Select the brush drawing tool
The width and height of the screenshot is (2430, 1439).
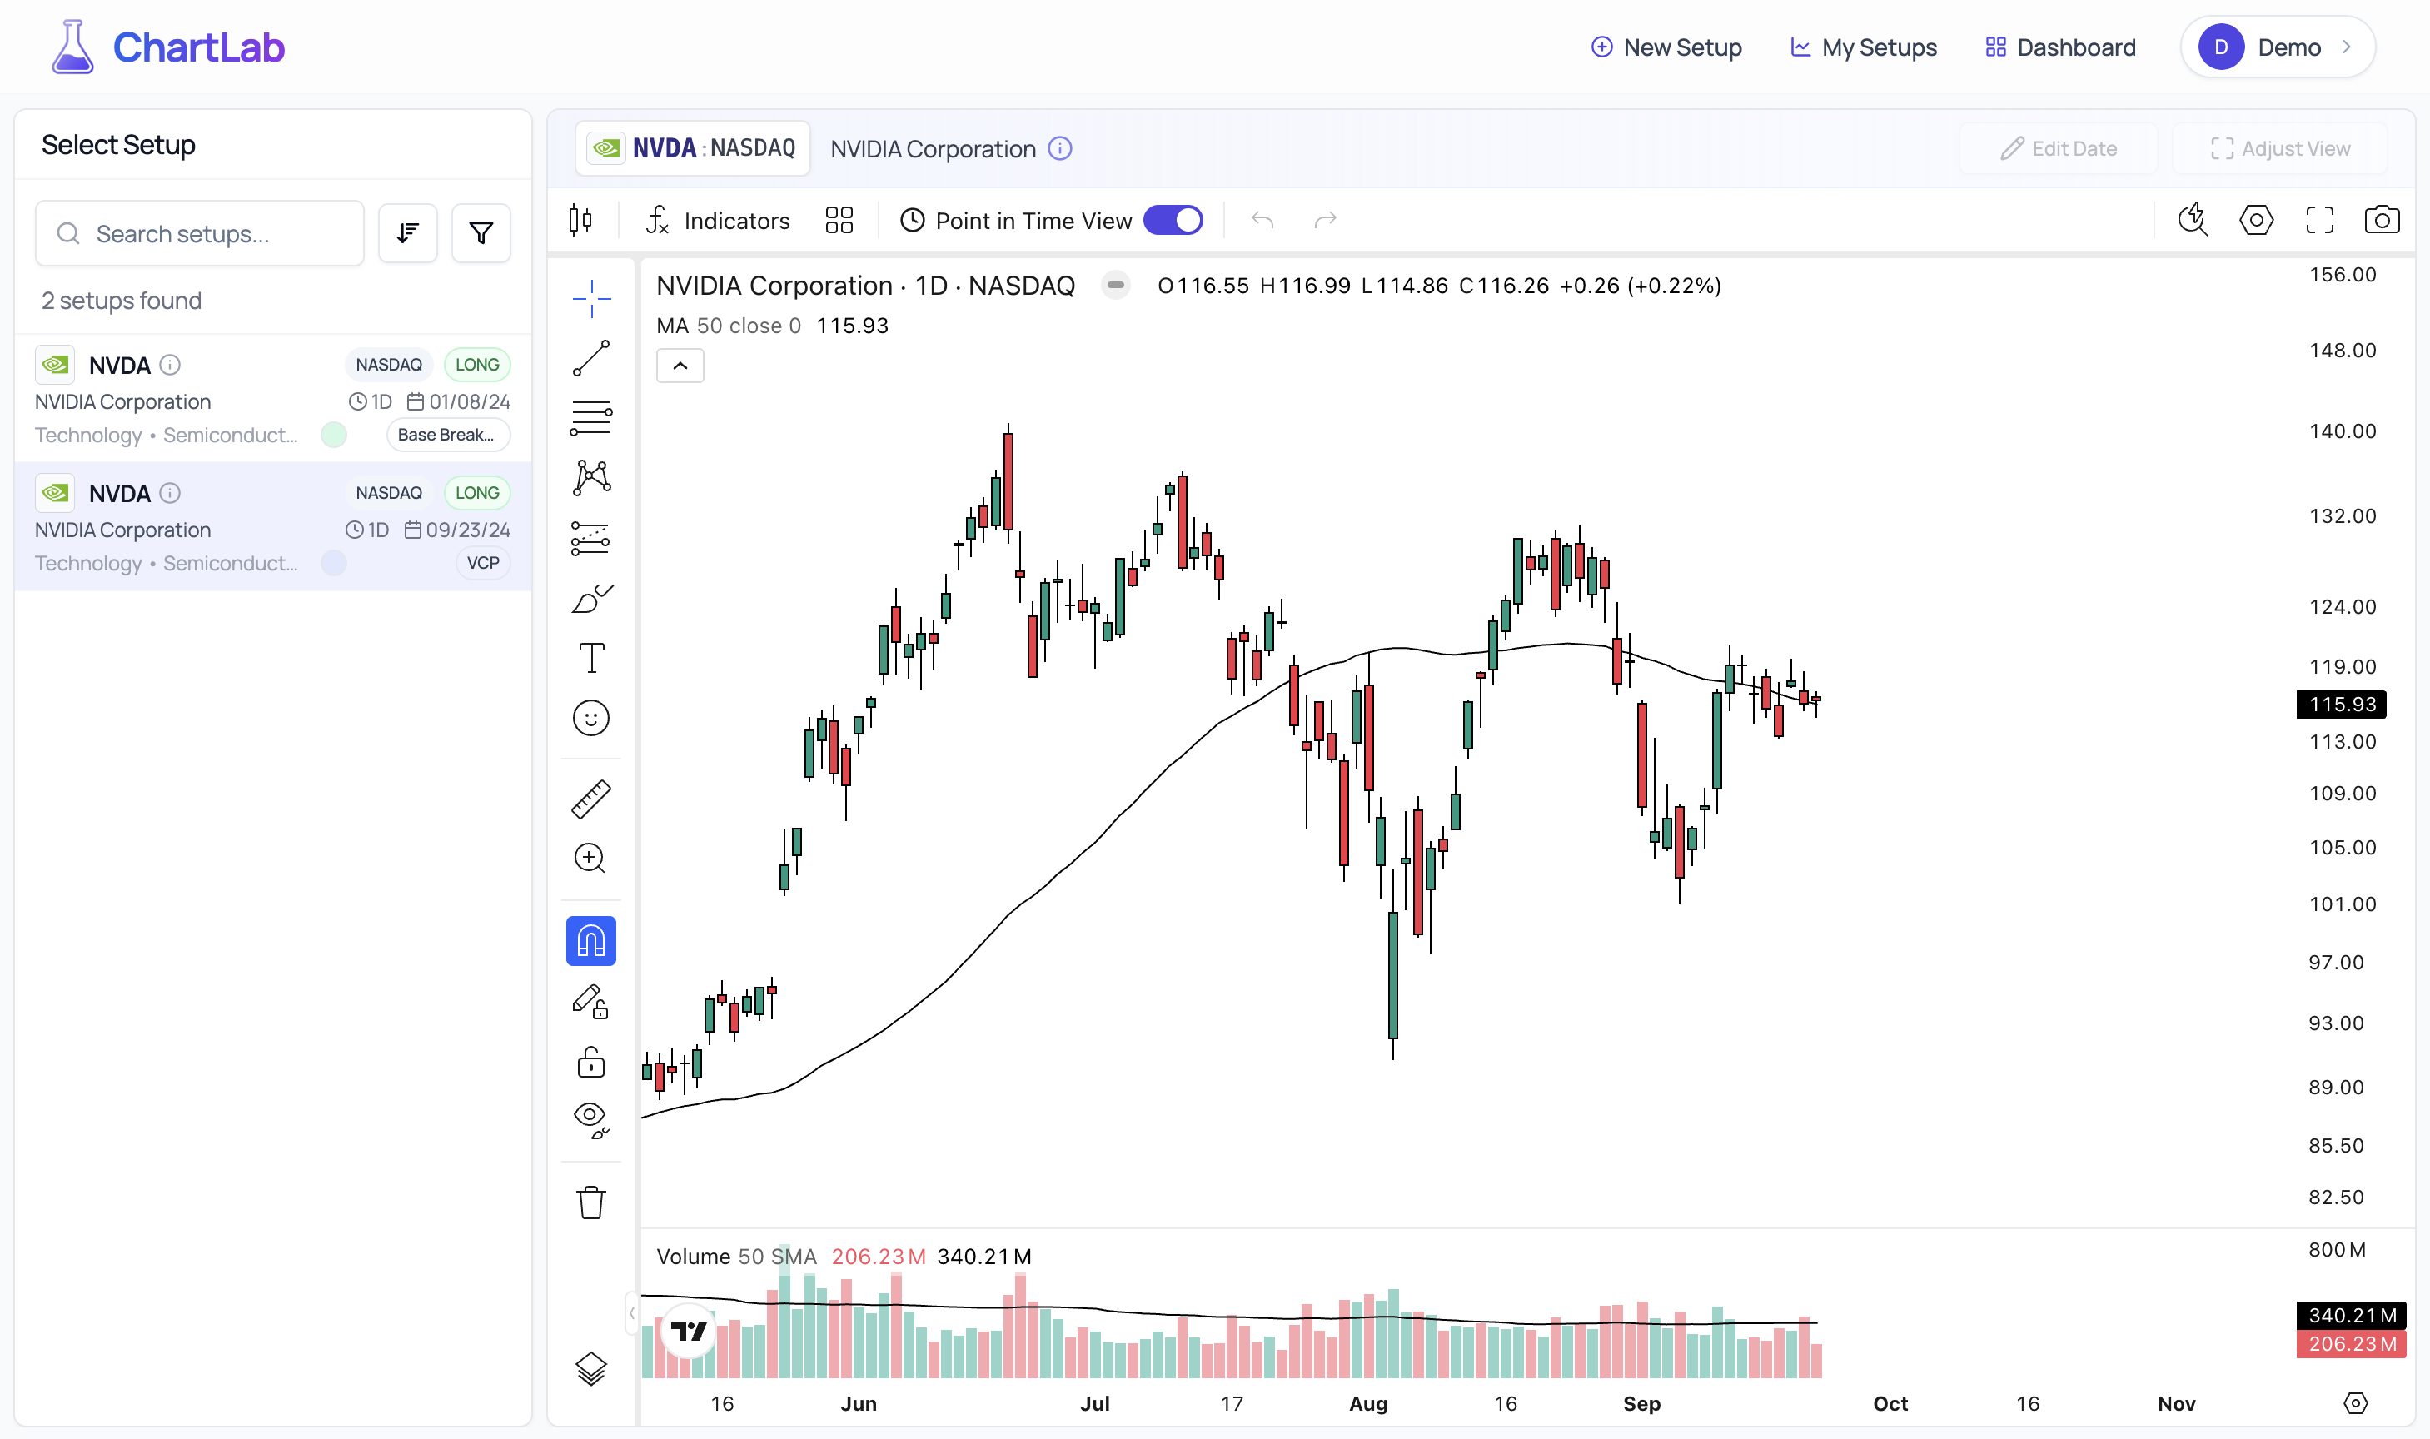coord(590,598)
